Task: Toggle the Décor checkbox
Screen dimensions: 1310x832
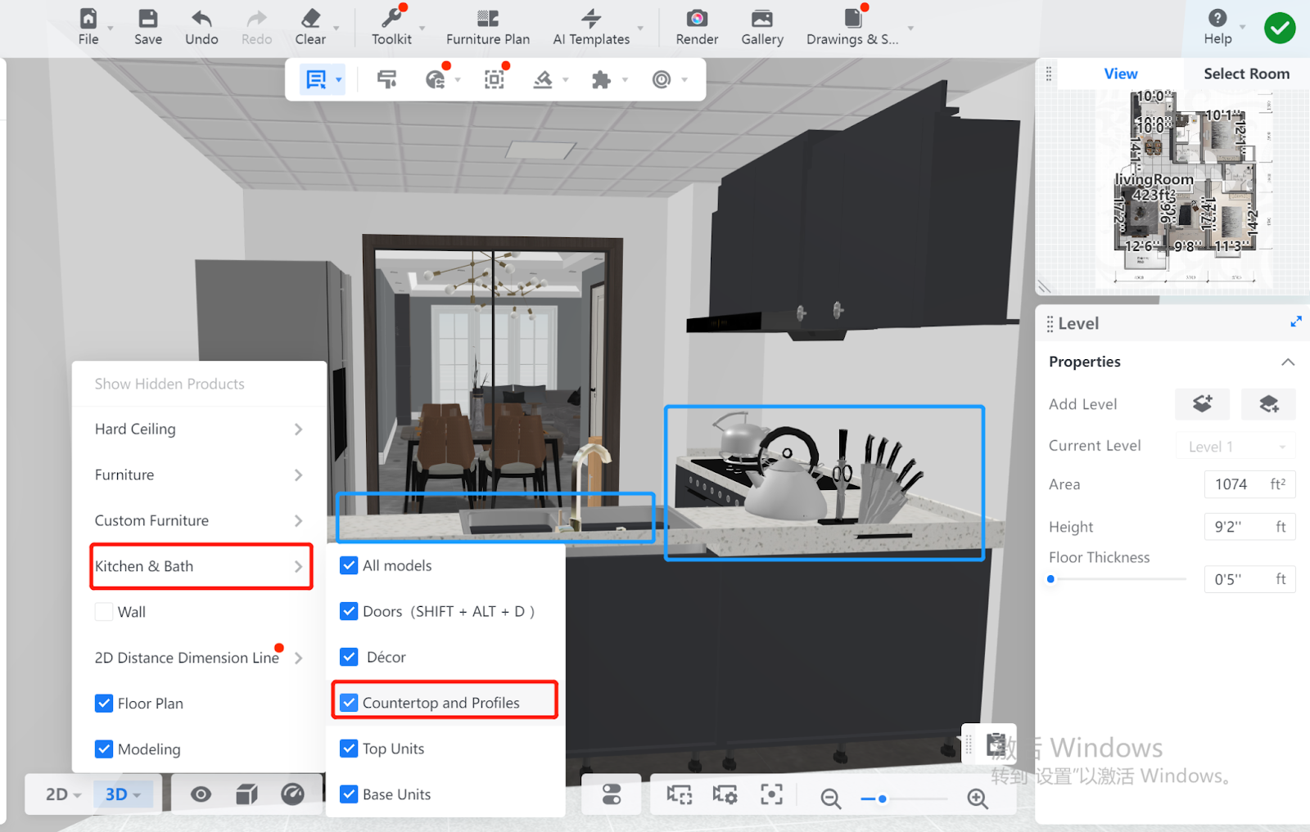Action: coord(349,657)
